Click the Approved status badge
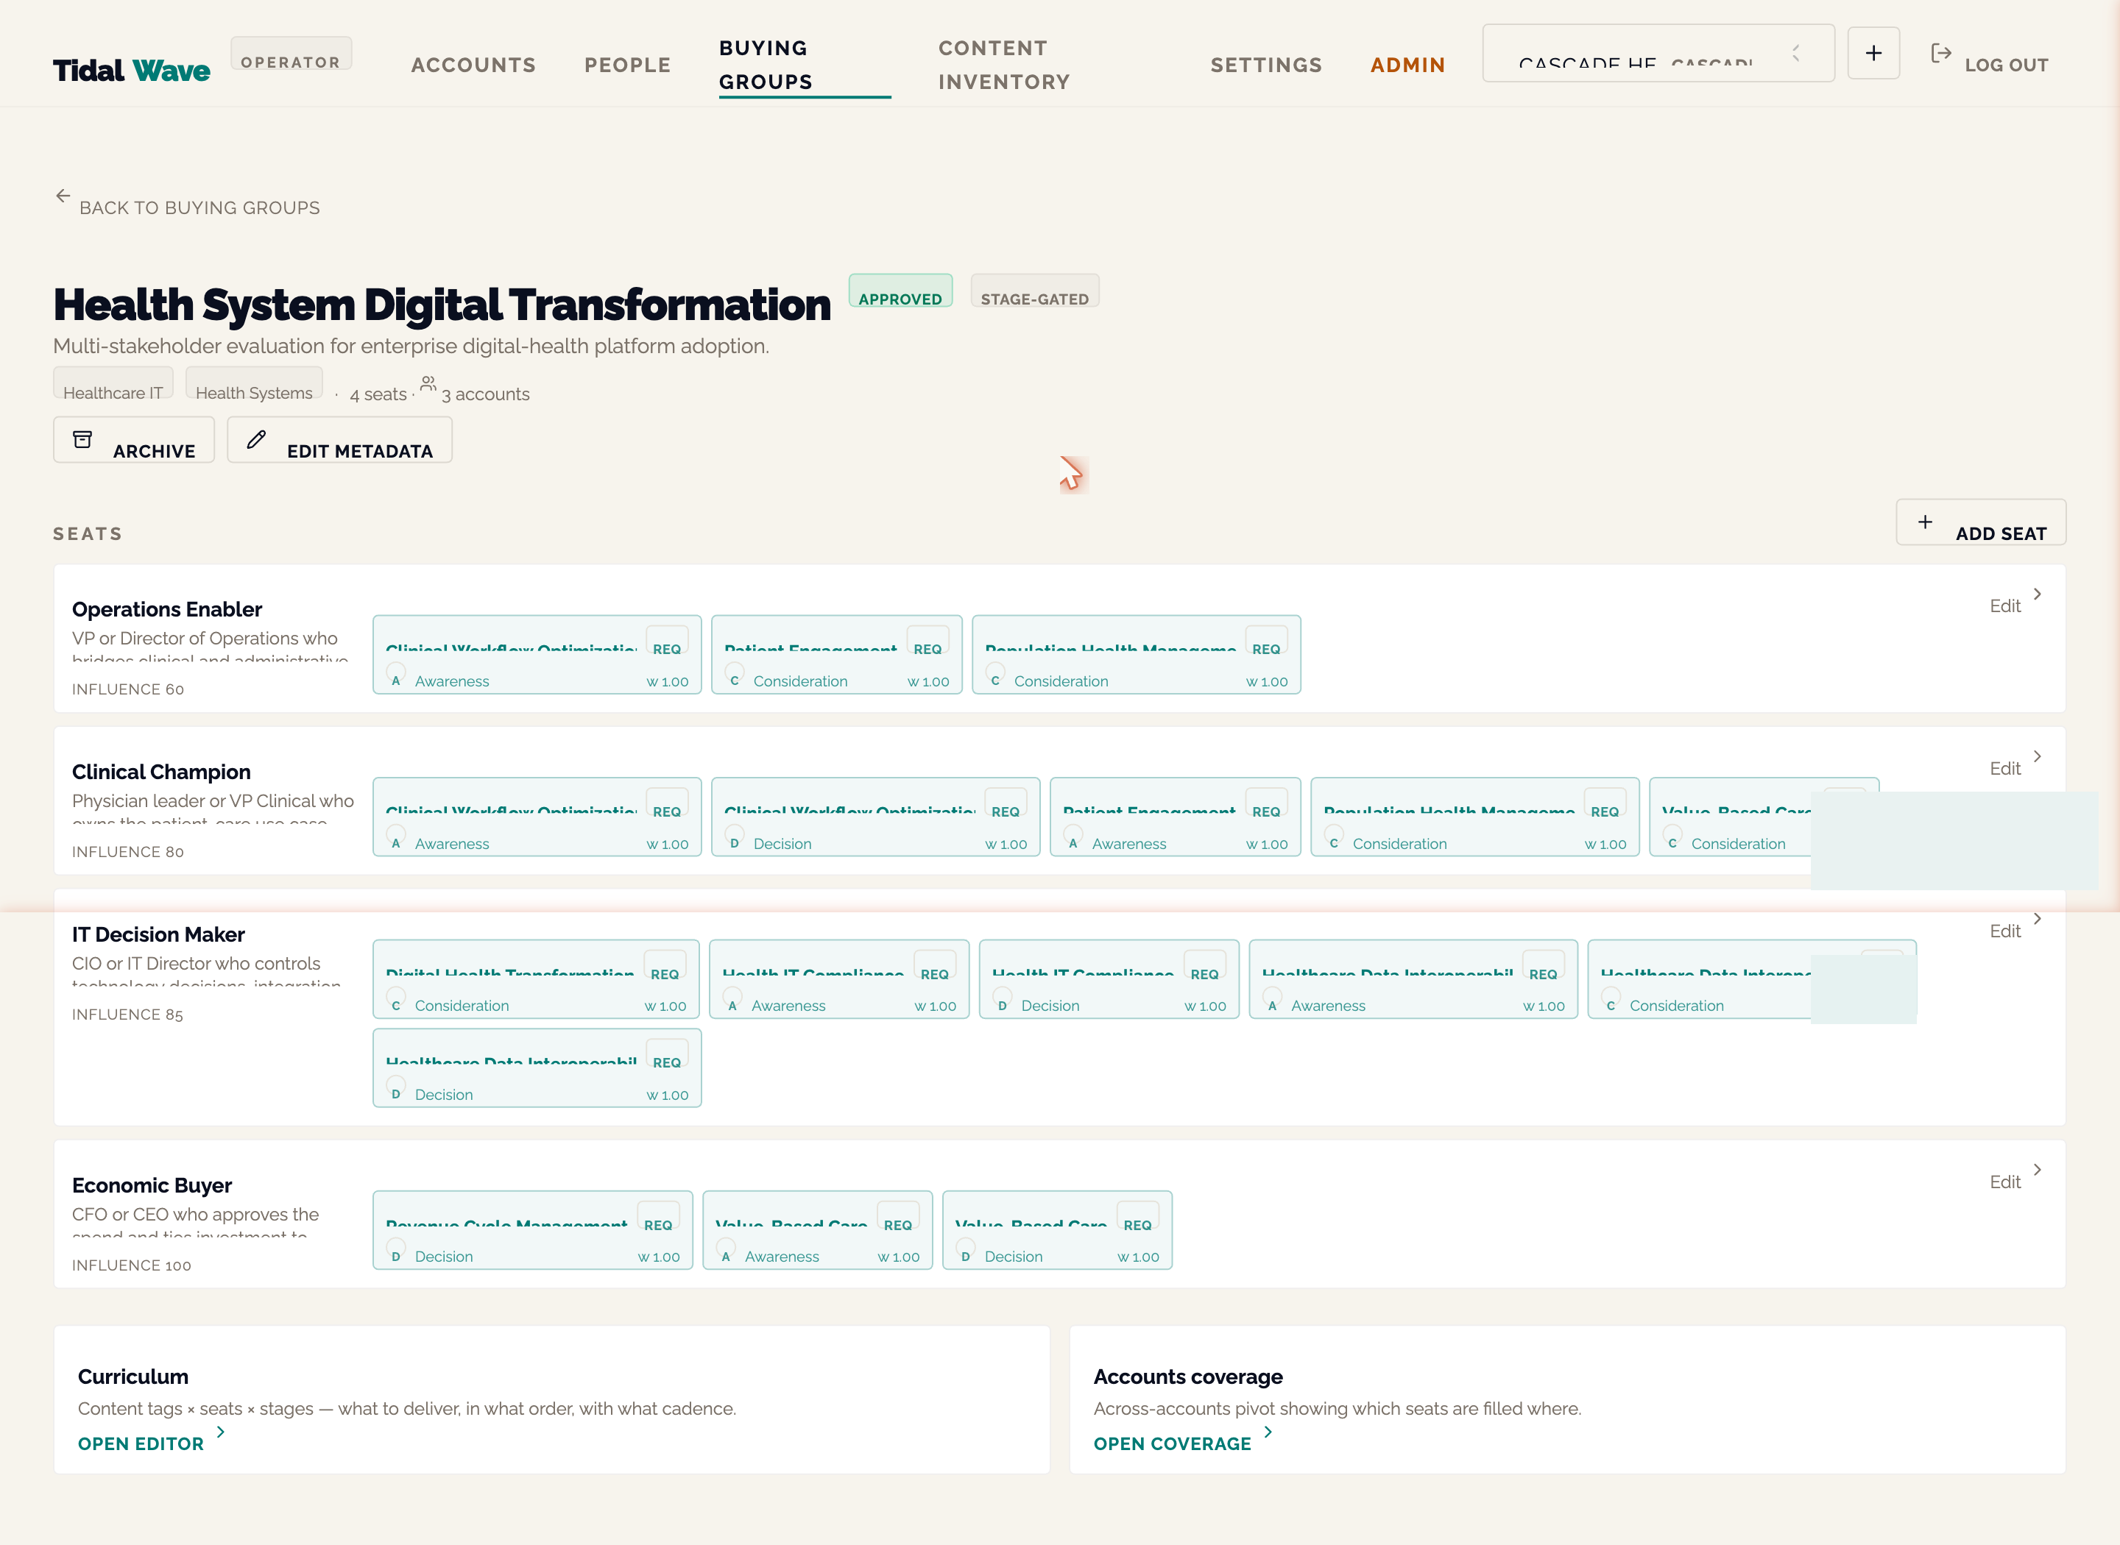 point(900,291)
